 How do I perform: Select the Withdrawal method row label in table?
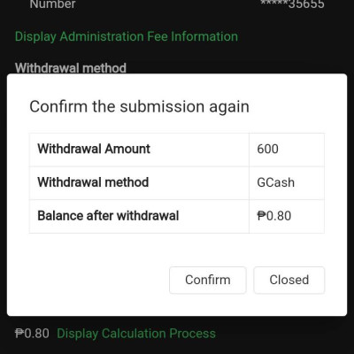pyautogui.click(x=139, y=183)
